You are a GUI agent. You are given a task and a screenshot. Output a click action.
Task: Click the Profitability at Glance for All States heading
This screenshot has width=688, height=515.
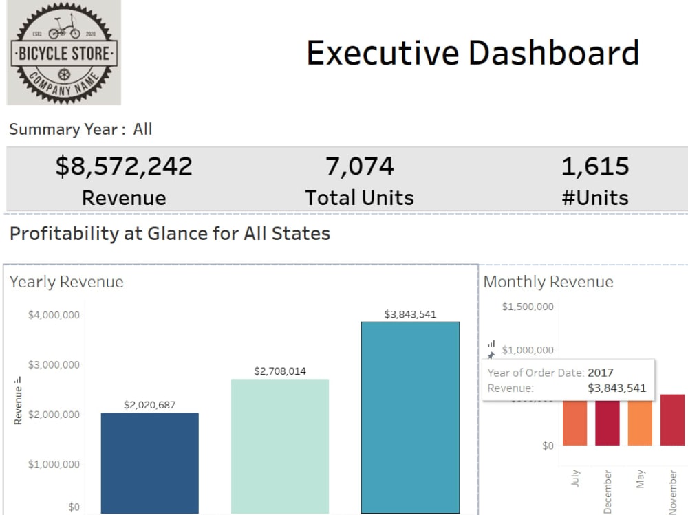point(169,234)
